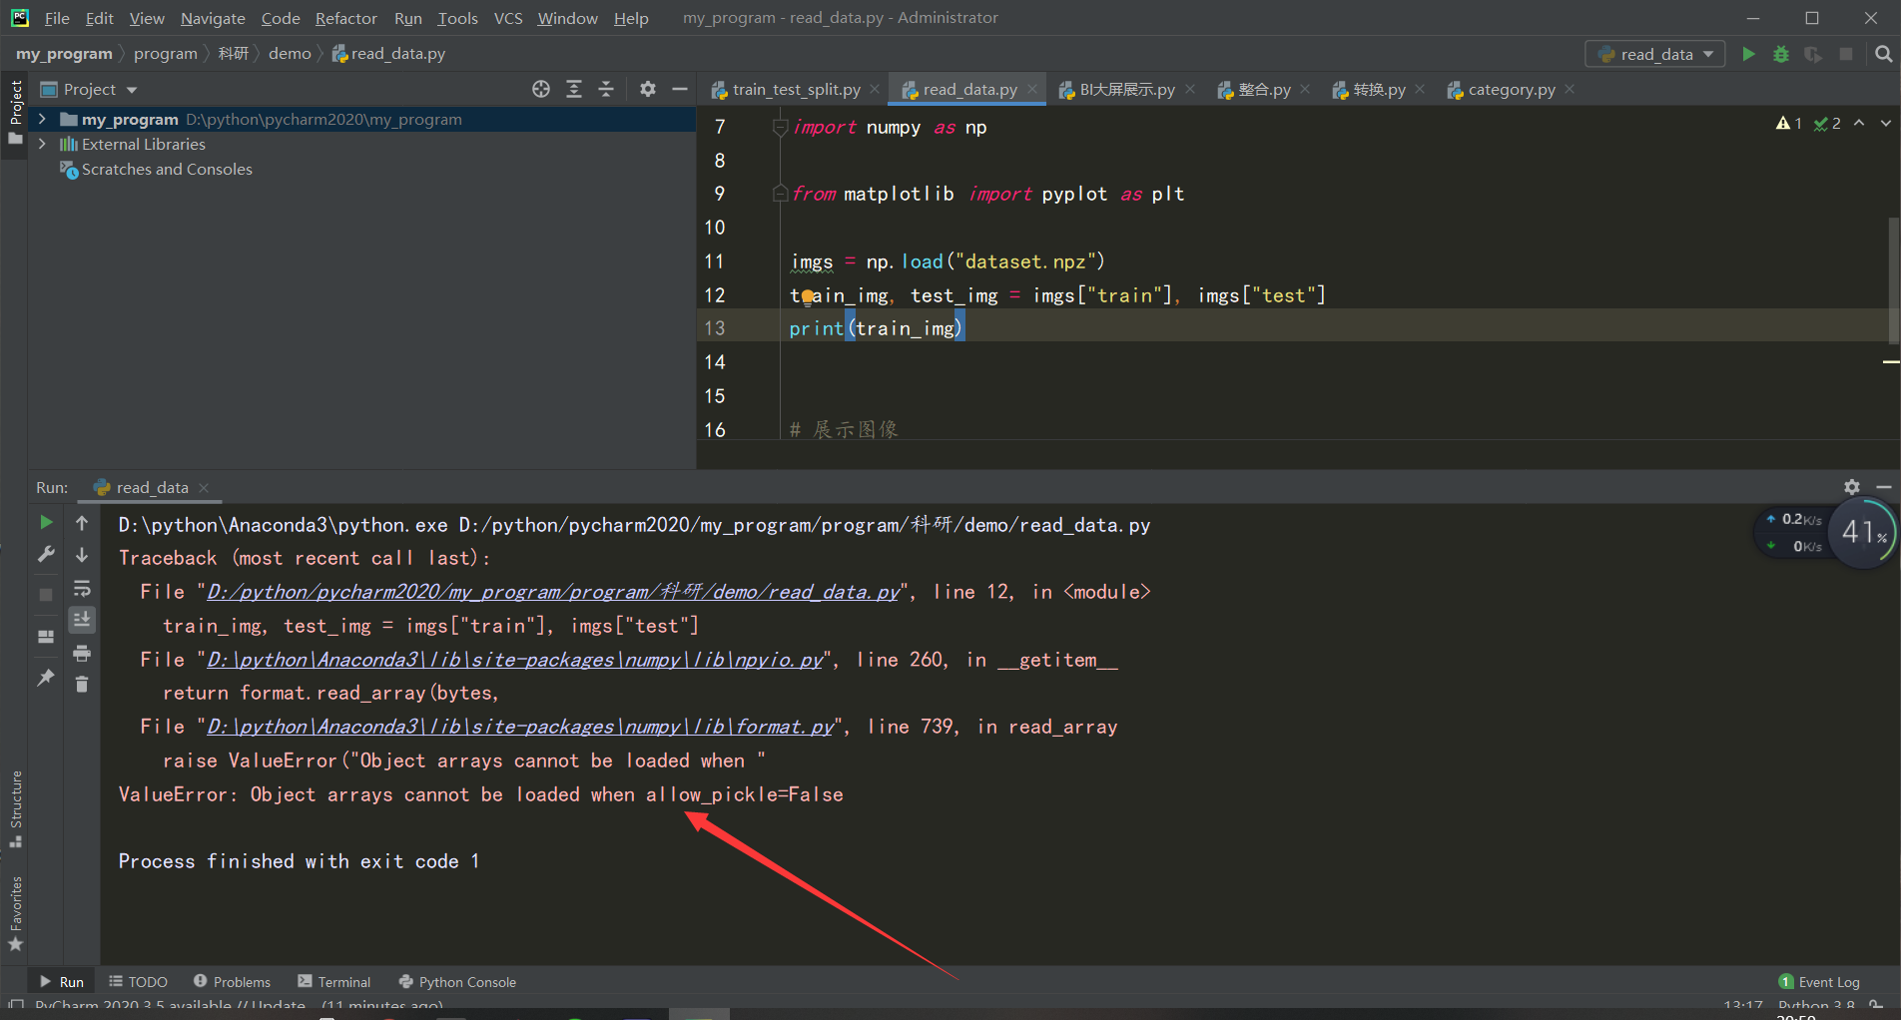Open run configuration settings with the wrench icon
Viewport: 1901px width, 1020px height.
(45, 554)
